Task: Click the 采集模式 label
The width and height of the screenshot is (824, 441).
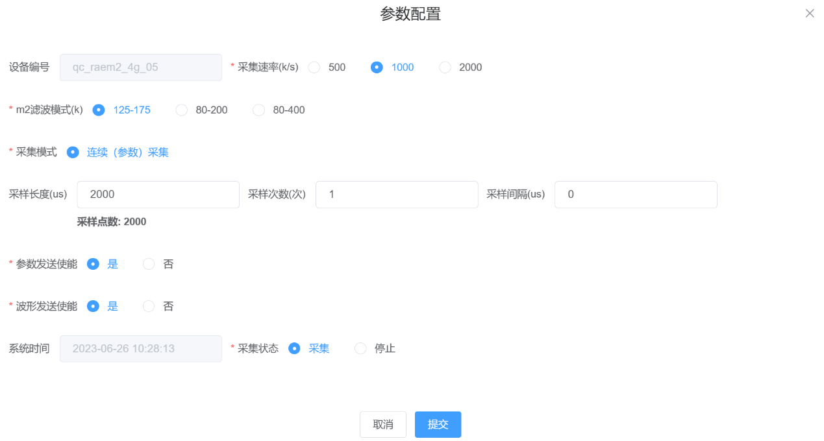Action: coord(36,152)
